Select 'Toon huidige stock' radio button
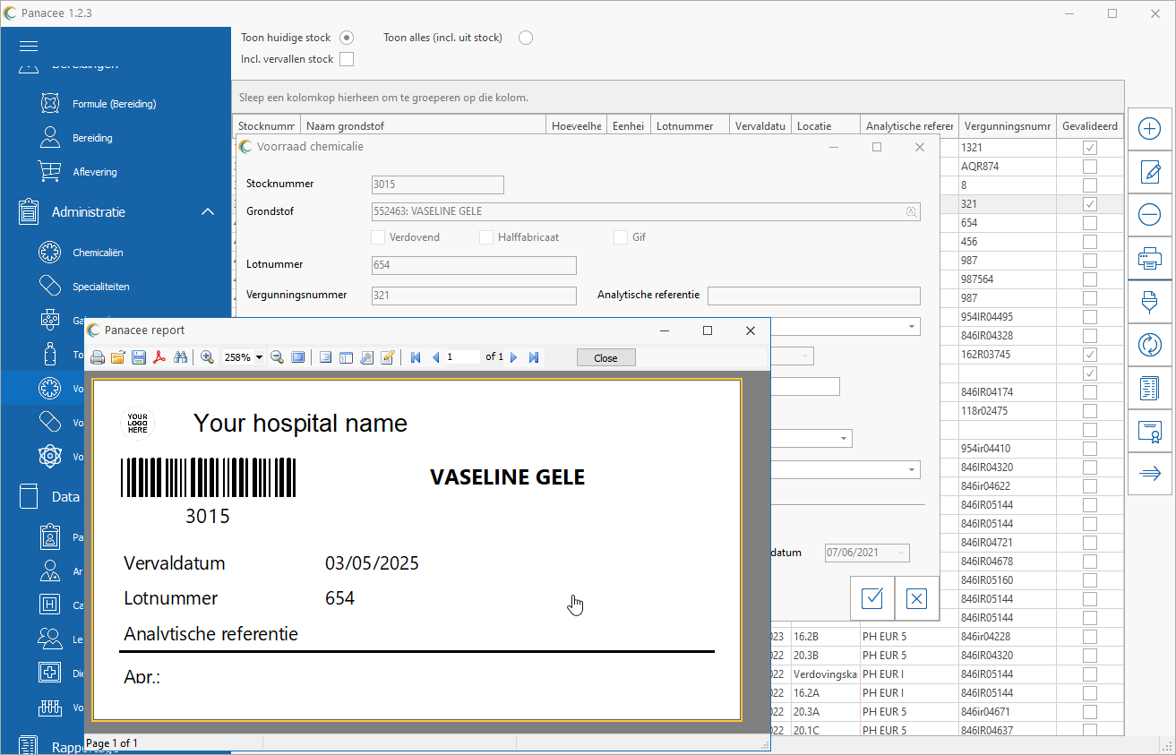1176x755 pixels. point(347,38)
